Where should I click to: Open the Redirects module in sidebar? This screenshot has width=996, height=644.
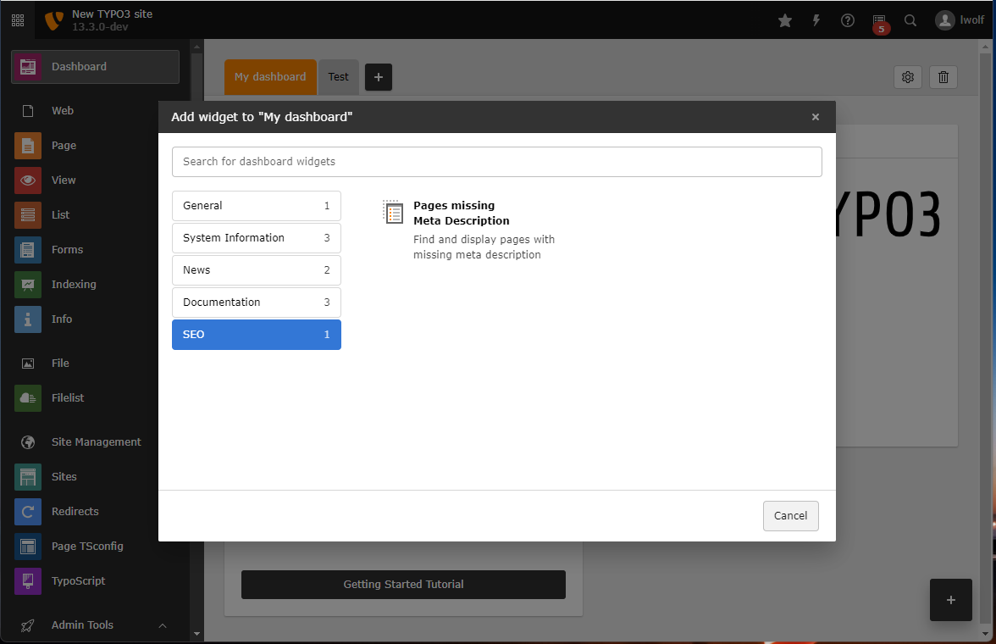click(75, 512)
